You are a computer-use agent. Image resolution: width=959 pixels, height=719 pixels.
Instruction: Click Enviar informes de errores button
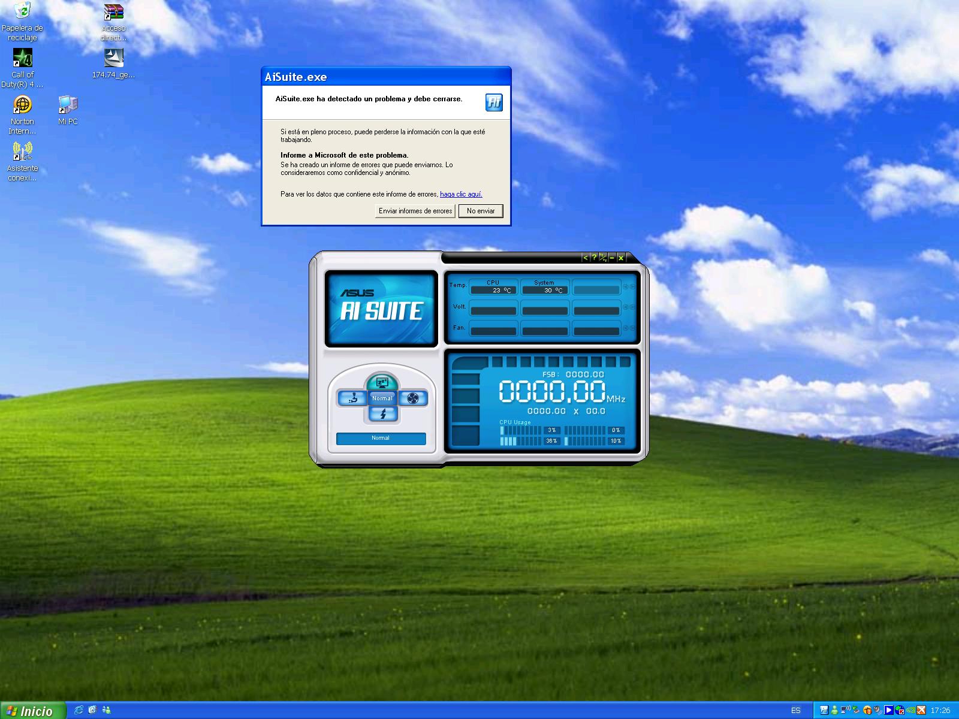[415, 211]
